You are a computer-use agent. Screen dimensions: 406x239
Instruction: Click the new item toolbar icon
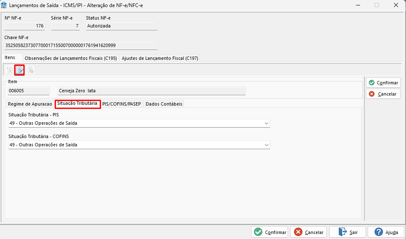[x=10, y=70]
